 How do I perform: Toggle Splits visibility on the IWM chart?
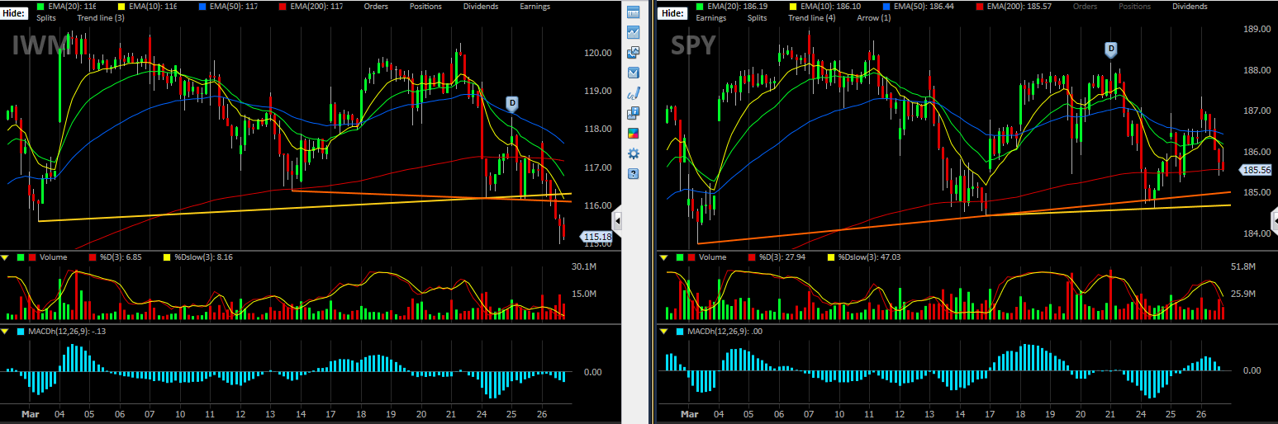48,17
